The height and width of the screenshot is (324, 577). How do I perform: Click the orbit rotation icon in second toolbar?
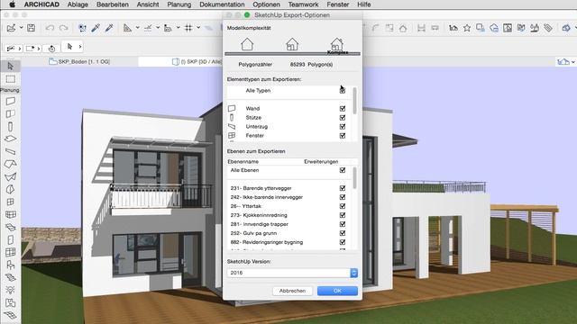(x=52, y=48)
